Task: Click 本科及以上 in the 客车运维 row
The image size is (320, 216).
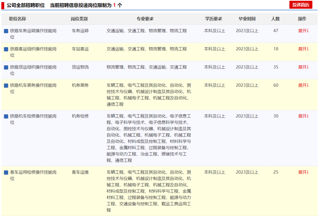Action: [215, 172]
